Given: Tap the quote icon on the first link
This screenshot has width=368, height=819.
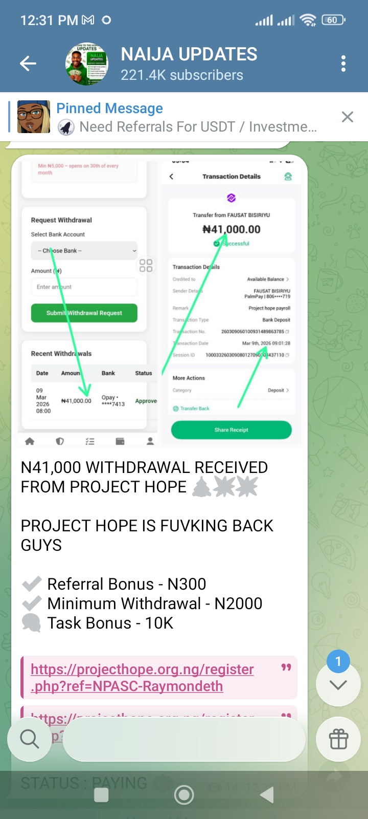Looking at the screenshot, I should point(286,667).
